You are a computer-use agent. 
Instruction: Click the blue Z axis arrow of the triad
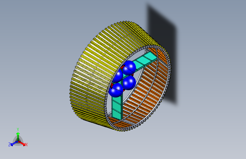pyautogui.click(x=14, y=143)
